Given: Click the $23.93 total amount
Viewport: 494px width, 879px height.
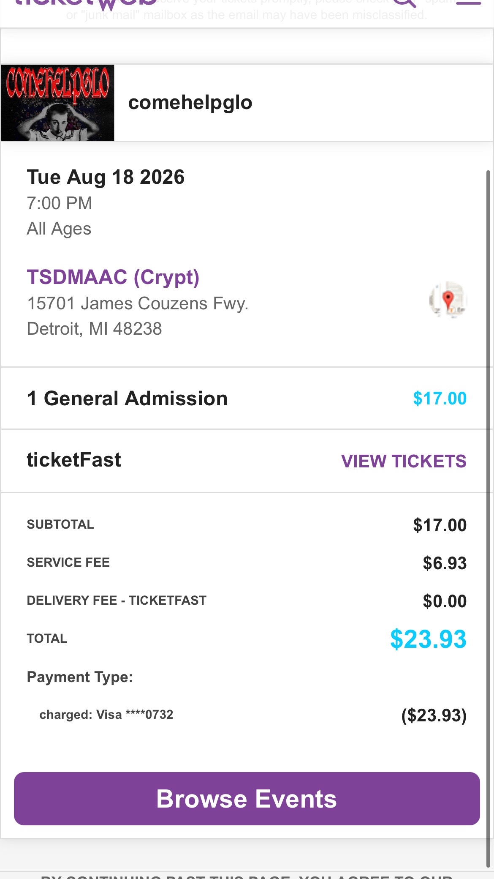Looking at the screenshot, I should click(428, 639).
